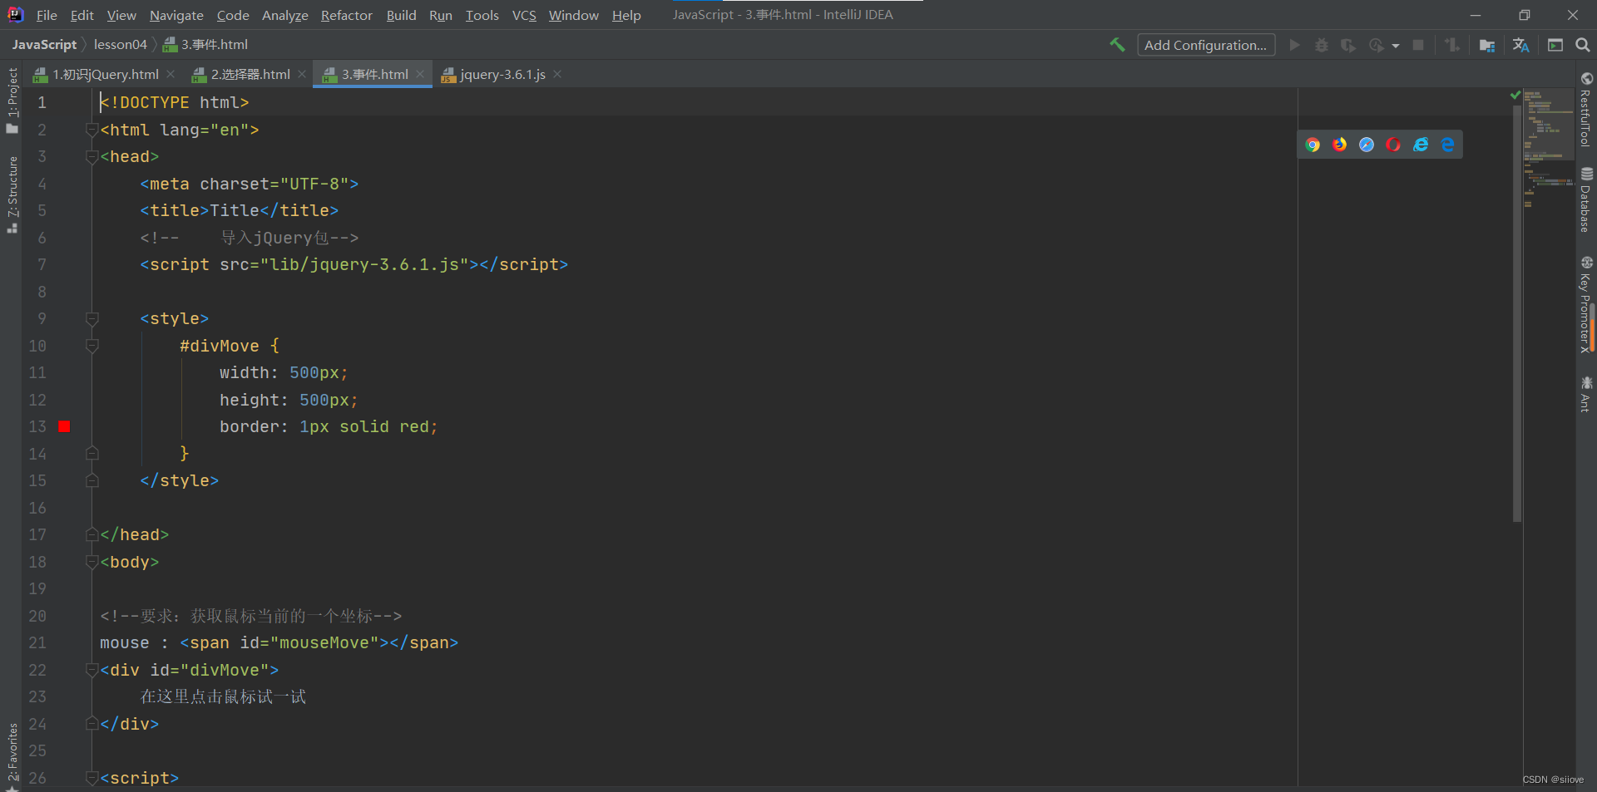Open page preview in Chrome
Viewport: 1597px width, 792px height.
(x=1313, y=144)
